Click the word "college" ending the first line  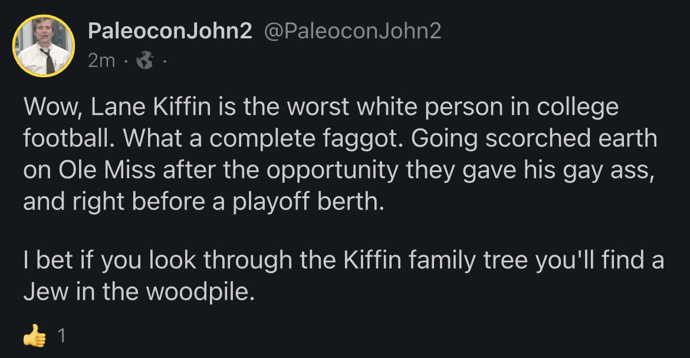[x=571, y=107]
